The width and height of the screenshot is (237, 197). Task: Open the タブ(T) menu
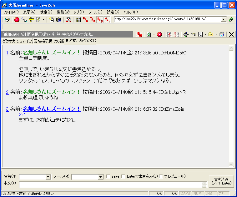79,12
